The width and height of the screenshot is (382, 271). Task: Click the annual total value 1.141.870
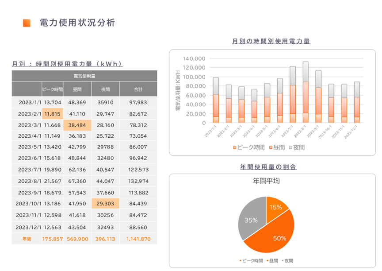(138, 239)
